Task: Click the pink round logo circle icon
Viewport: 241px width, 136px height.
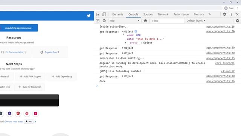Action: coord(27,113)
